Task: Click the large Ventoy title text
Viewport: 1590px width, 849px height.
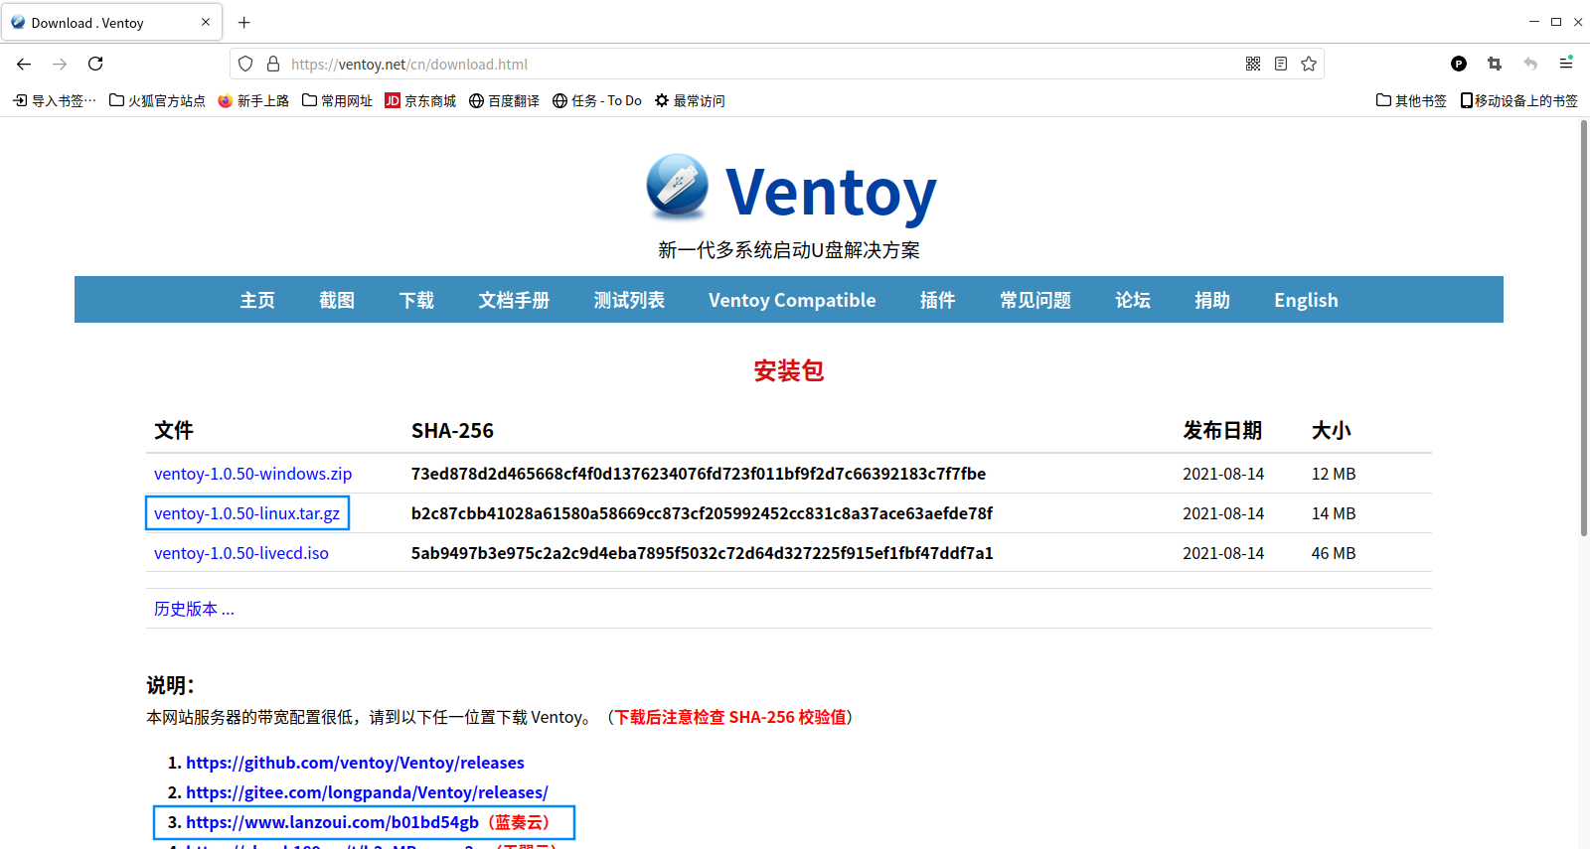Action: click(831, 192)
